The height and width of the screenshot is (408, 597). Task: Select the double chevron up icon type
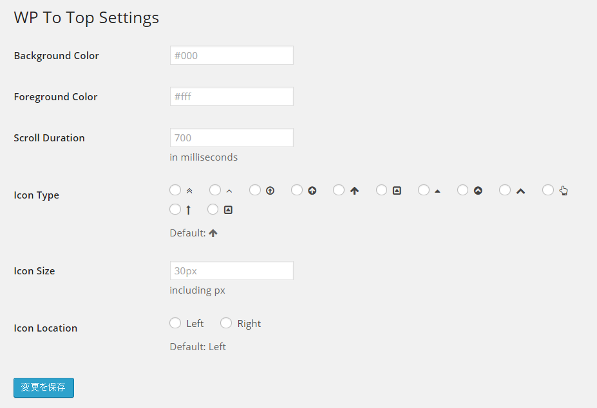(x=175, y=190)
